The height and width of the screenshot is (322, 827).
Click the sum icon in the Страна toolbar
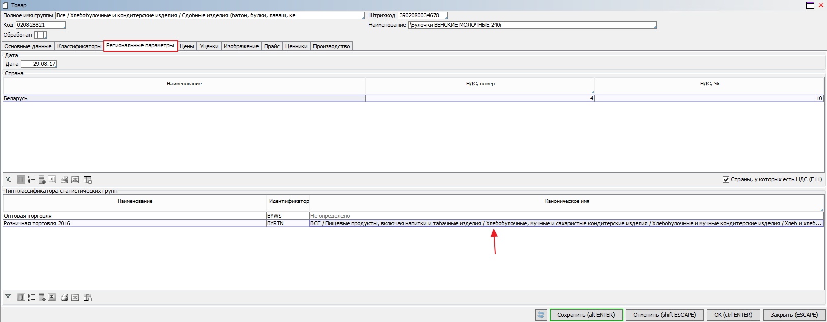(52, 180)
